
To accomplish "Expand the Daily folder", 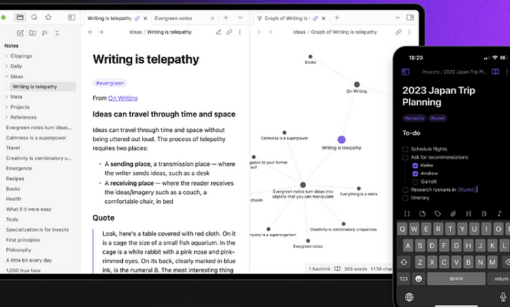I will tap(7, 66).
